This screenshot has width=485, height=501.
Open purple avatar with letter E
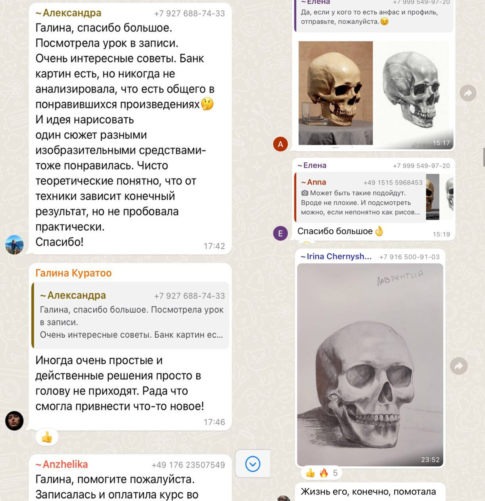[x=280, y=233]
